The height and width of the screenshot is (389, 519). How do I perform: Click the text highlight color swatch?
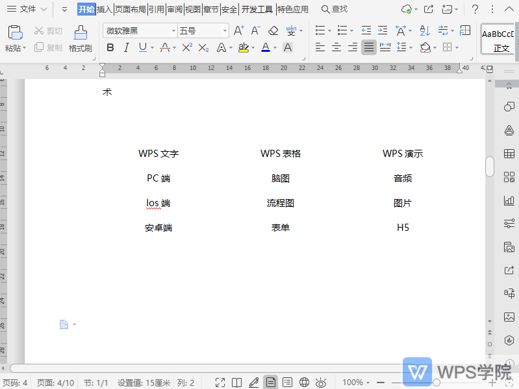click(x=244, y=47)
